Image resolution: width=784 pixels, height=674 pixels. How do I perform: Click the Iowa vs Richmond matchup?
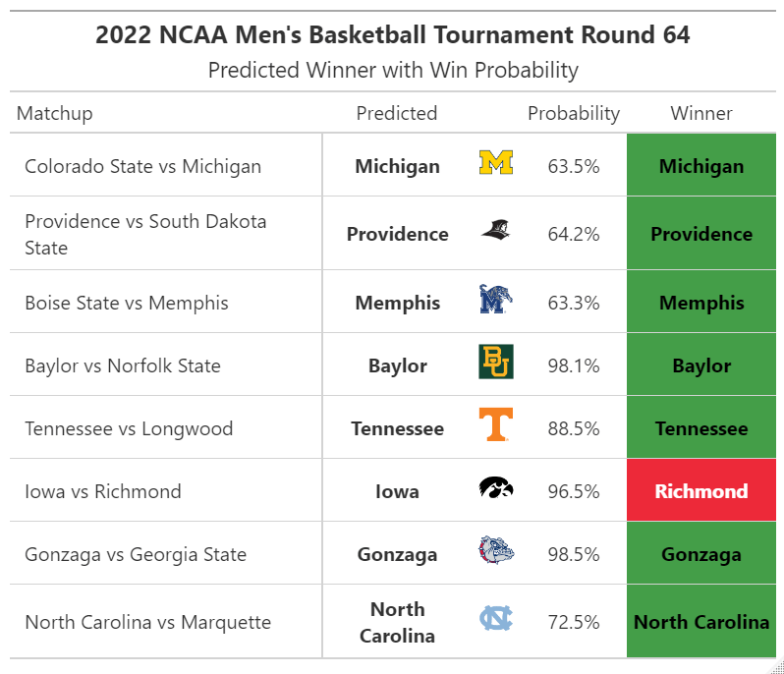click(103, 491)
